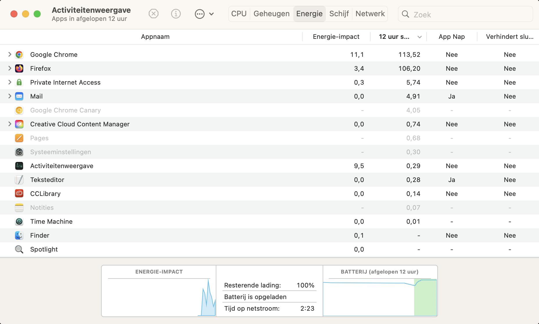Click the Time Machine app icon
The height and width of the screenshot is (324, 539).
pos(19,221)
